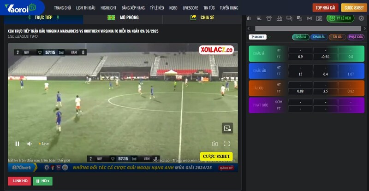Toggle the Tài Xỉu odds filter

(337, 37)
